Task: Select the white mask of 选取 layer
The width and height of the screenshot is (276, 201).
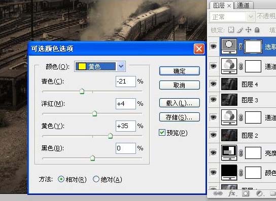Action: coord(253,47)
